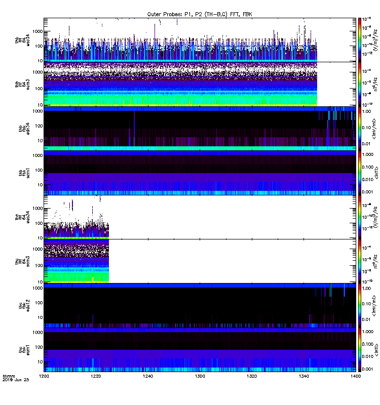This screenshot has height=405, width=380.
Task: Click inside the thb fbk scm1 spectrogram
Action: 200,173
